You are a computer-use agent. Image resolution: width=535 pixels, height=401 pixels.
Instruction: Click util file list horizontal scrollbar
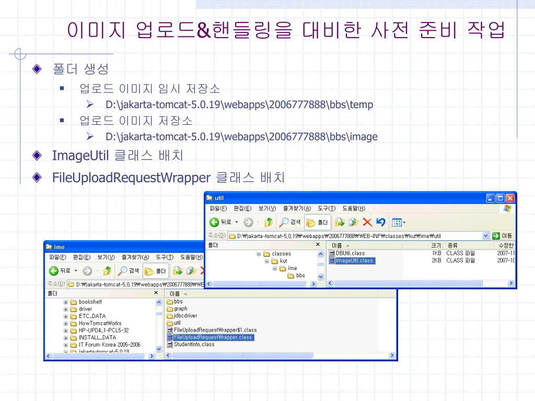(408, 284)
